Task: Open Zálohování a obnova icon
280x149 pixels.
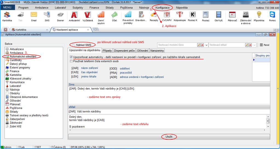Action: point(246,18)
